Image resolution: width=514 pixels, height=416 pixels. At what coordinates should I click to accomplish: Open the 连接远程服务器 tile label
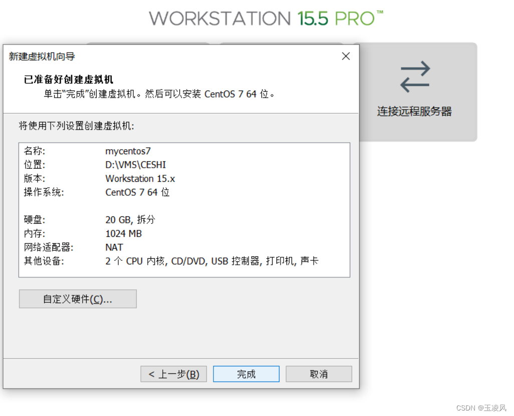pyautogui.click(x=414, y=111)
